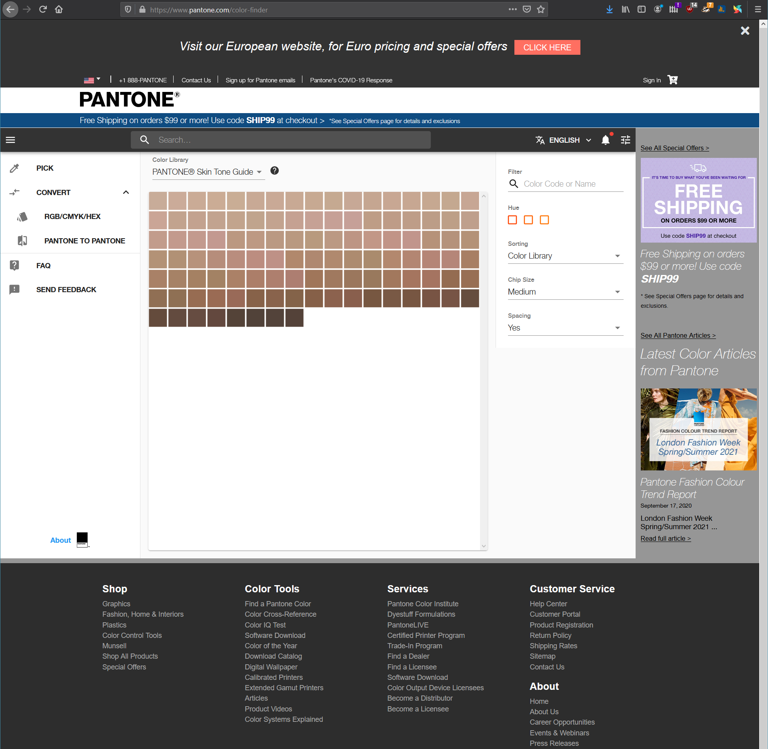Image resolution: width=768 pixels, height=749 pixels.
Task: Check the third Hue checkbox
Action: coord(544,220)
